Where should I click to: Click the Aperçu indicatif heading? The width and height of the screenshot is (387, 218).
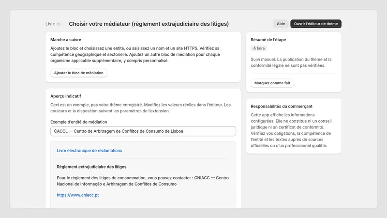coord(66,96)
